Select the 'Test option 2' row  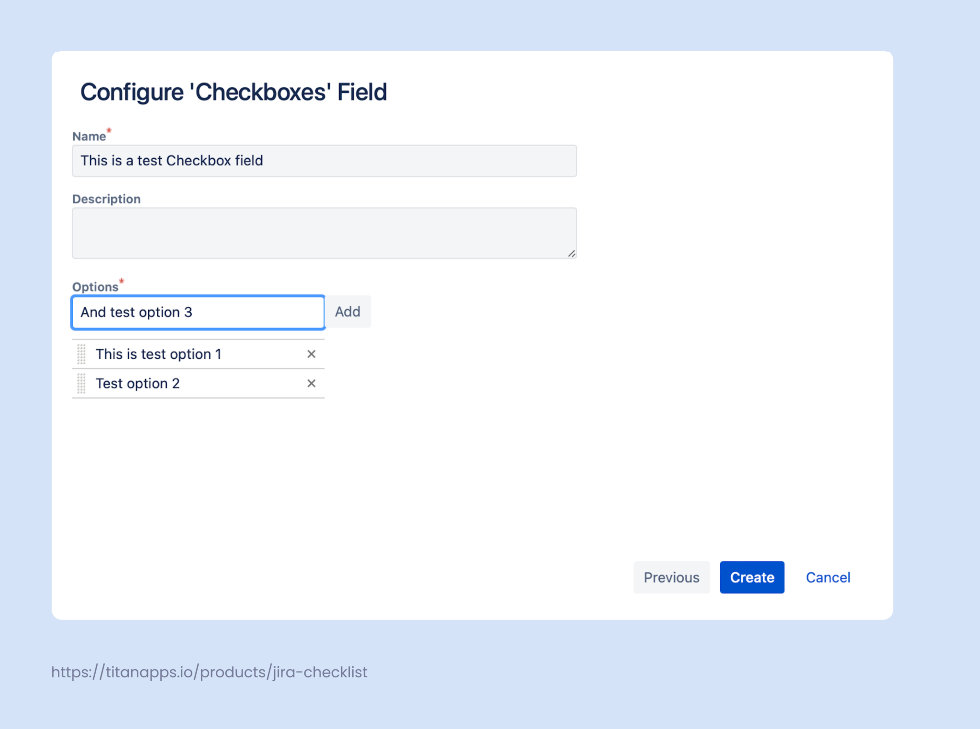(x=182, y=383)
